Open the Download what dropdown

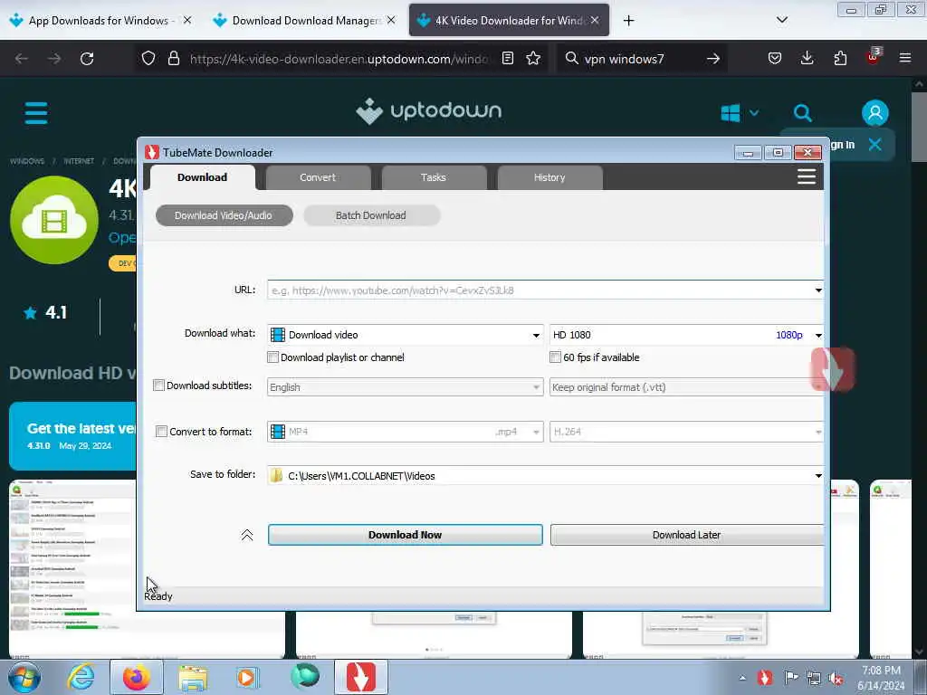pos(405,335)
